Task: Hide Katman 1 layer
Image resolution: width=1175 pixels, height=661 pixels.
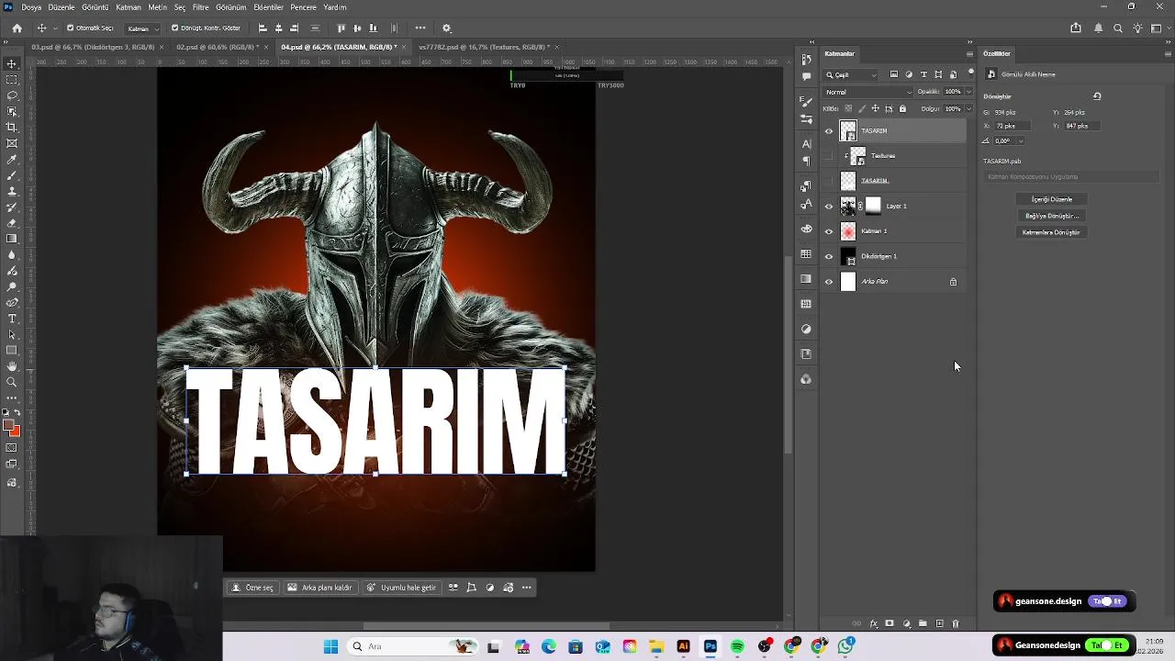Action: click(x=829, y=231)
